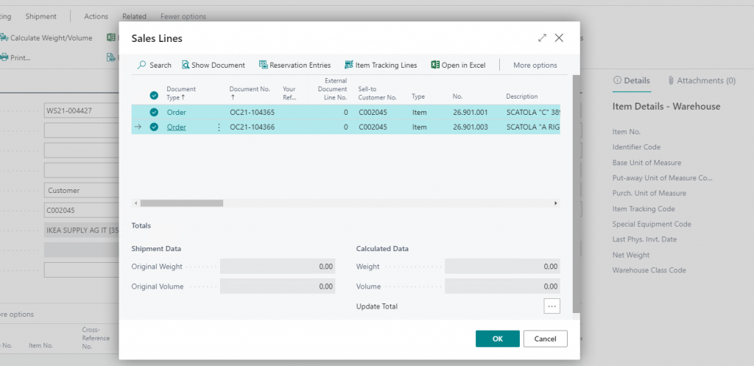The width and height of the screenshot is (754, 366).
Task: Click the Sell-to Customer No. column header
Action: pos(378,93)
